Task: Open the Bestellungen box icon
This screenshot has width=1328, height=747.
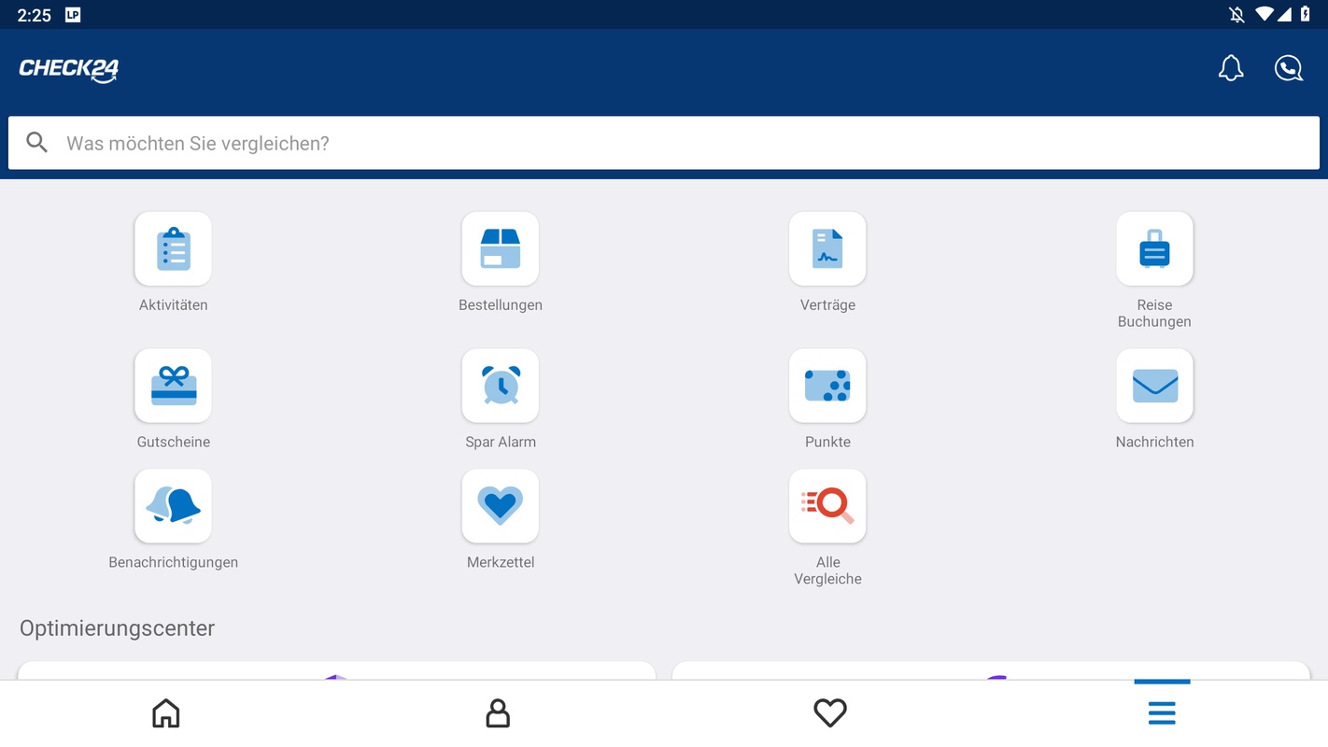Action: tap(501, 248)
